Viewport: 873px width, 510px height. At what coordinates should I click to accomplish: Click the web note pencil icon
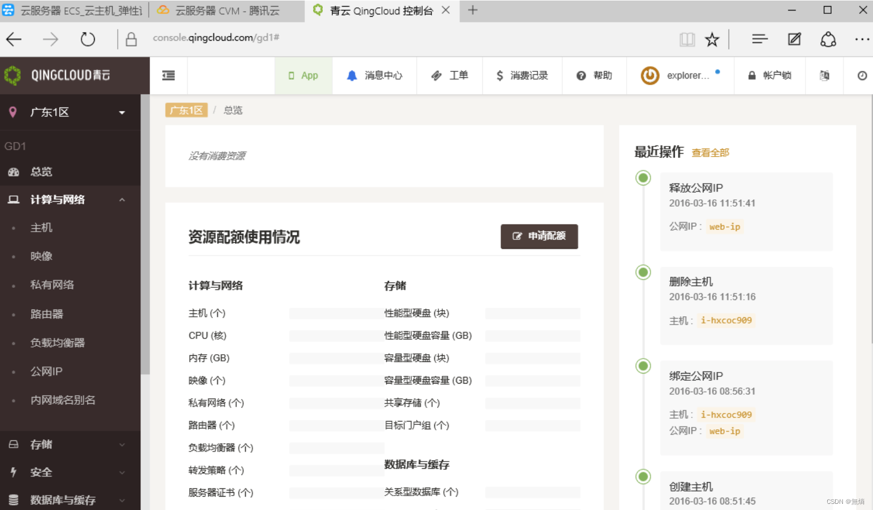[x=794, y=39]
